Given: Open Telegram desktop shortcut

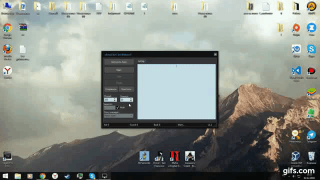Looking at the screenshot, I should pyautogui.click(x=311, y=136).
